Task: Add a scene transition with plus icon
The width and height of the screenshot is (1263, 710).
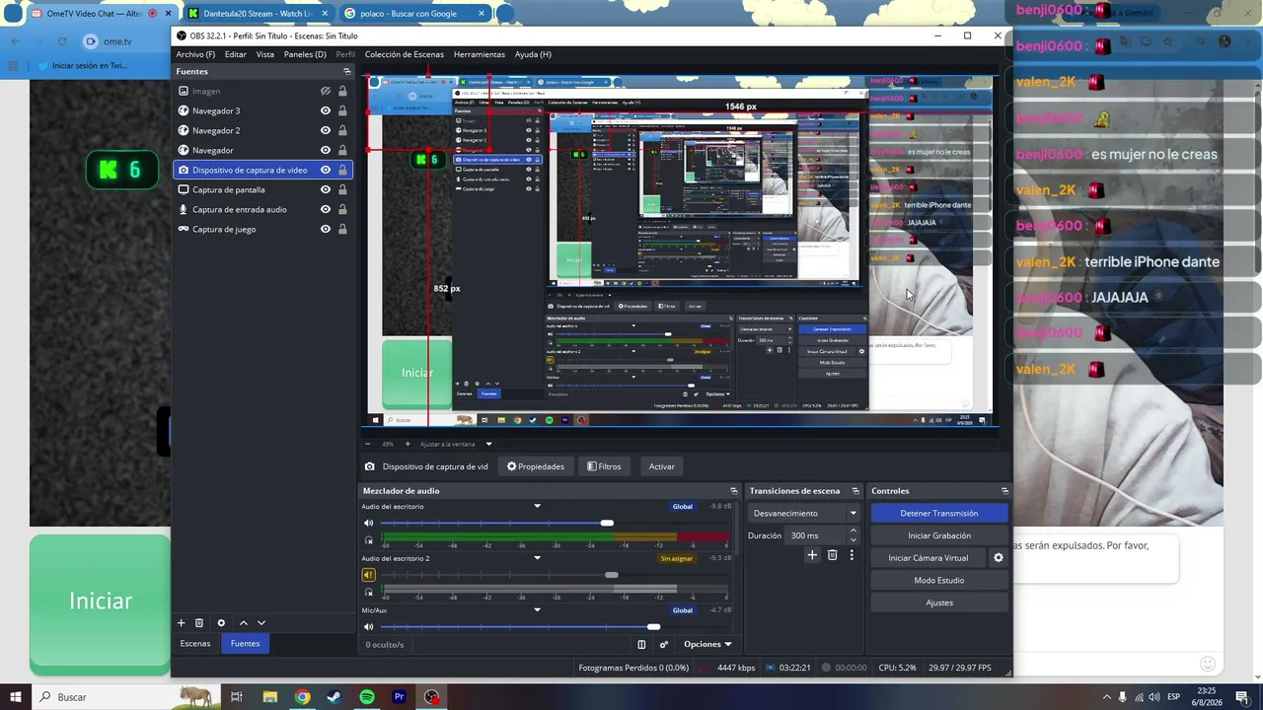Action: coord(812,555)
